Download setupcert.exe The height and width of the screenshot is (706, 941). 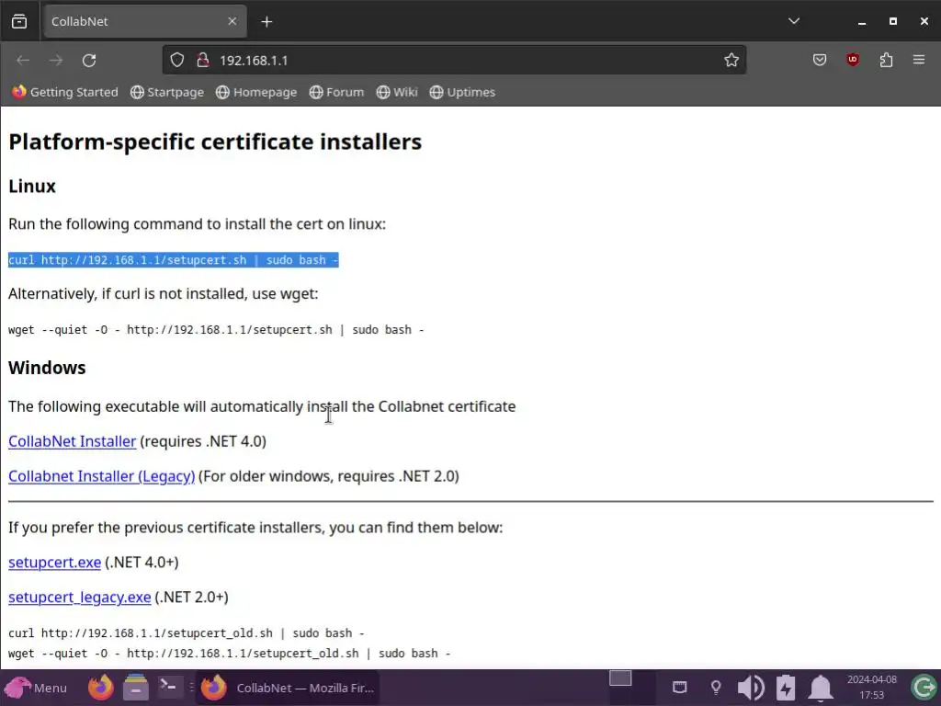(54, 563)
